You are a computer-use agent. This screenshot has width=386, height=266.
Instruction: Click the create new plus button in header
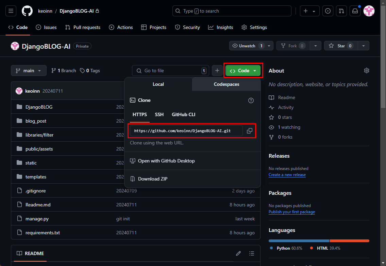(309, 11)
